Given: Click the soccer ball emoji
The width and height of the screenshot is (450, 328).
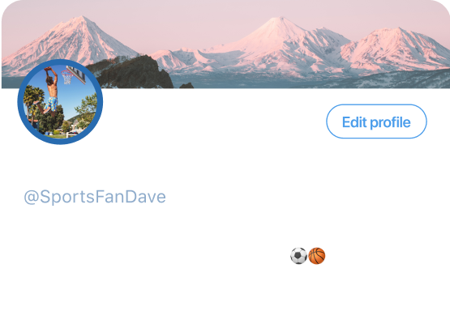Looking at the screenshot, I should point(298,256).
